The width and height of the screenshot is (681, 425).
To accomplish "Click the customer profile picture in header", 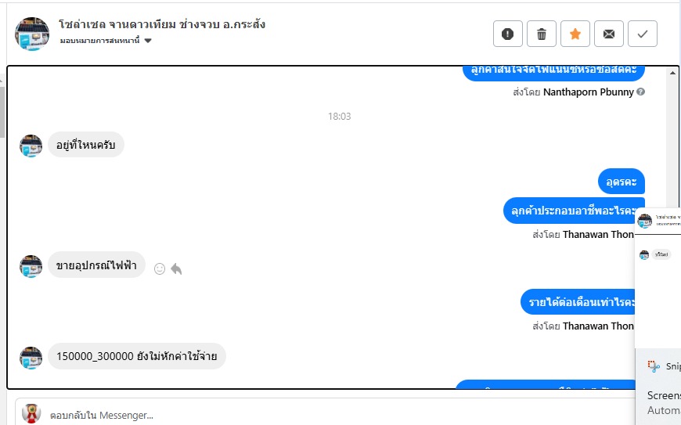I will coord(32,34).
